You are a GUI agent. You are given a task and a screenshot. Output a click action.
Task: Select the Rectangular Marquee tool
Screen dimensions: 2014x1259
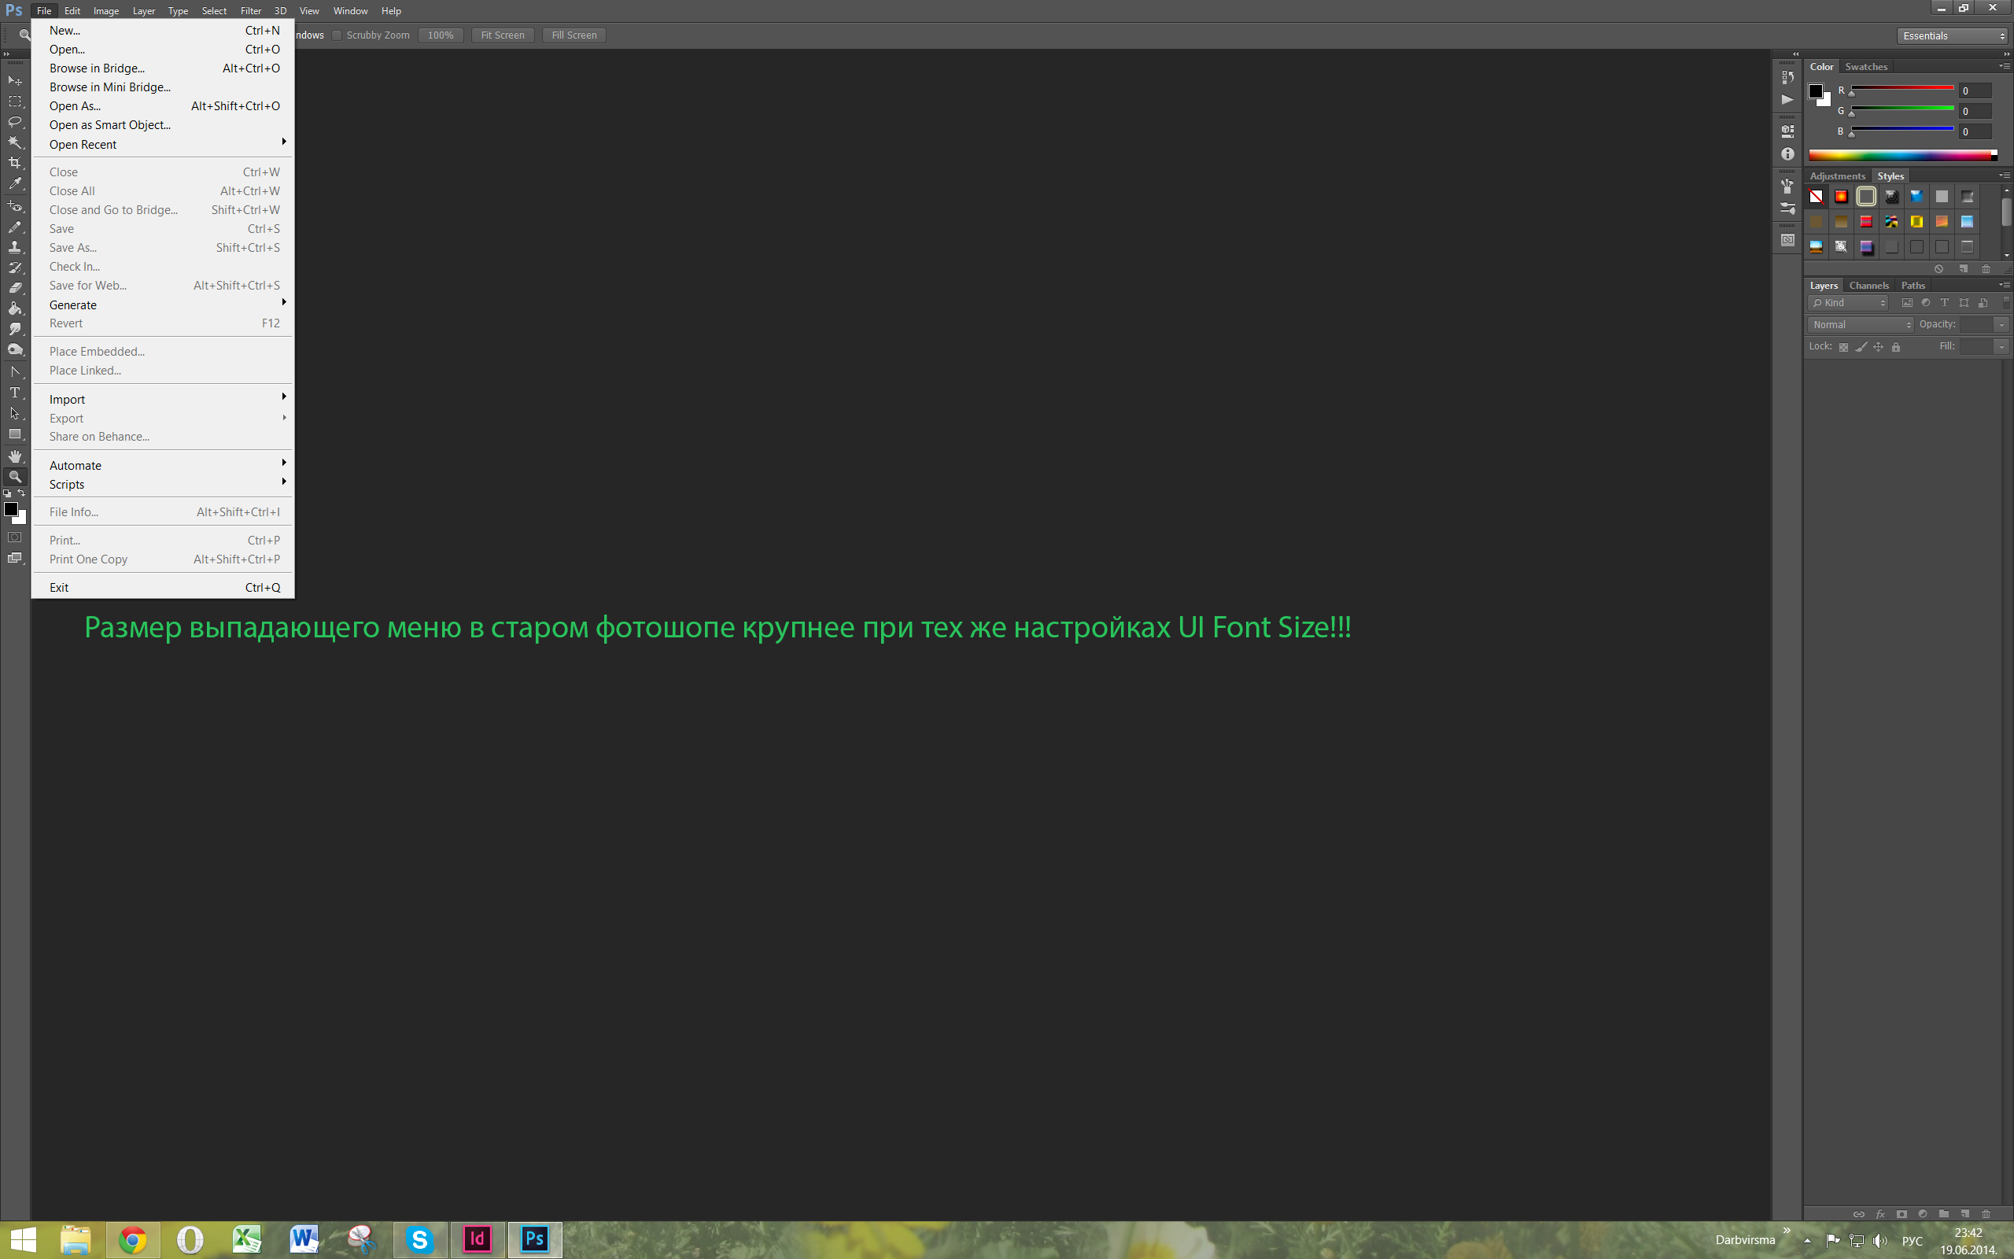tap(15, 102)
